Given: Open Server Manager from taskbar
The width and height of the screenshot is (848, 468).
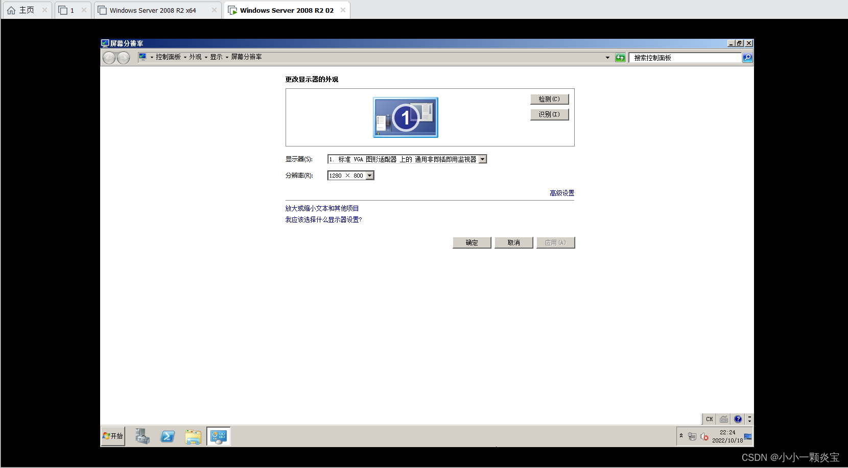Looking at the screenshot, I should coord(143,436).
